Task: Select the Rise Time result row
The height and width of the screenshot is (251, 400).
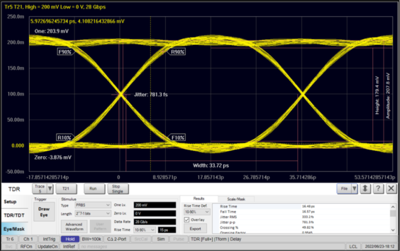Action: (x=301, y=206)
